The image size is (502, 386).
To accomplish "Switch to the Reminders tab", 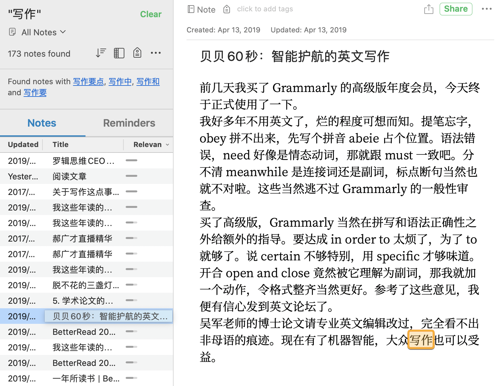I will coord(129,123).
